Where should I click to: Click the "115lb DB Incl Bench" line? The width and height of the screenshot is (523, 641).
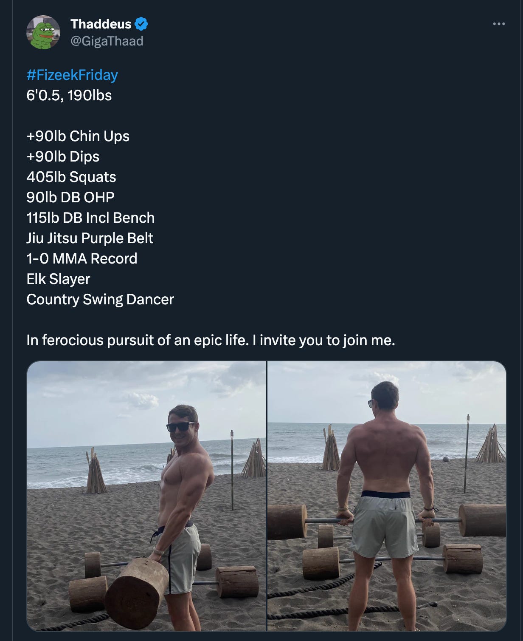click(90, 218)
